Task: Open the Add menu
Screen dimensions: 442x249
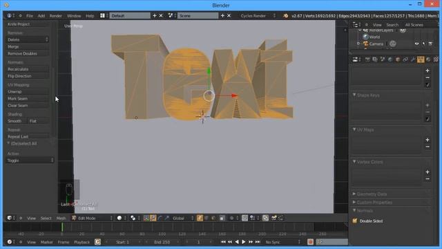Action: (x=41, y=16)
